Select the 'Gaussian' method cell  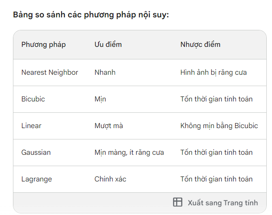[36, 152]
